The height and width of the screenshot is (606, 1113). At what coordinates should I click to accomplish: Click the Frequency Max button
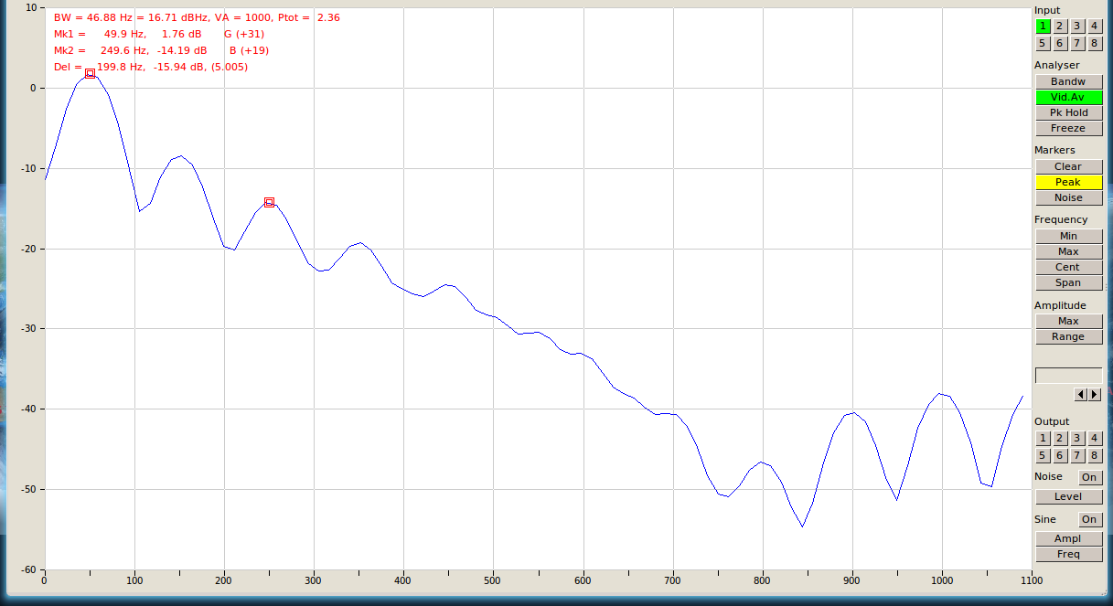pyautogui.click(x=1068, y=252)
